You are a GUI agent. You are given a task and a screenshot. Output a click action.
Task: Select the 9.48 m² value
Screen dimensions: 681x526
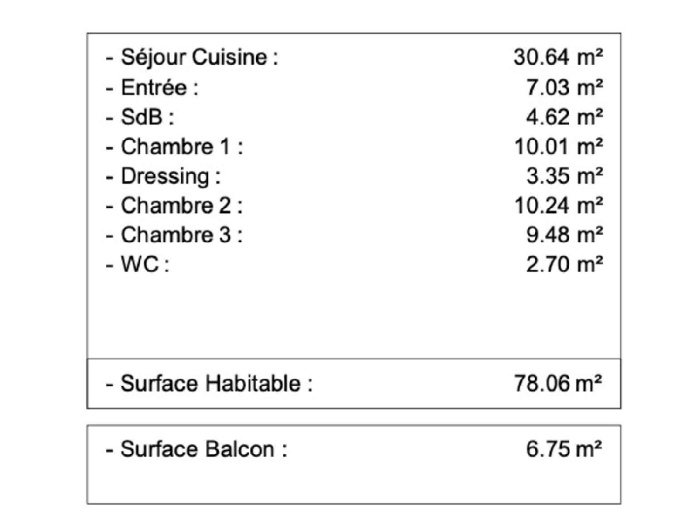pyautogui.click(x=564, y=235)
